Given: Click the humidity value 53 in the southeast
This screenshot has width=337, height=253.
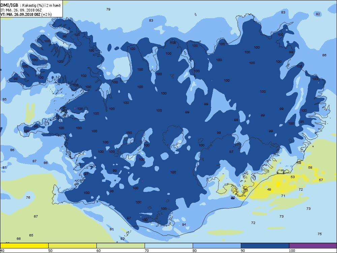Looking at the screenshot, I should pyautogui.click(x=293, y=177).
